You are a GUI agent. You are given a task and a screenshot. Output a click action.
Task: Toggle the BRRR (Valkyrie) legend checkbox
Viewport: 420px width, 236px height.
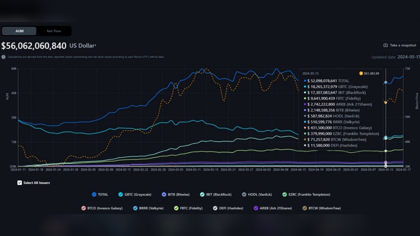pos(135,208)
